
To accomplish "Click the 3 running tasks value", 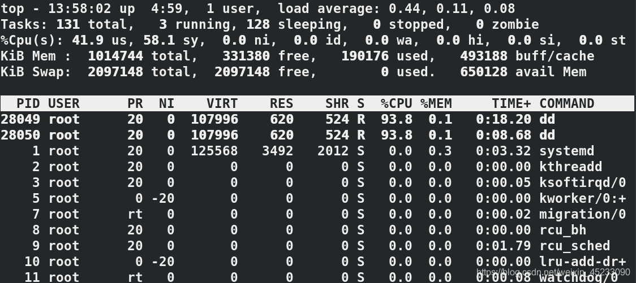I will click(162, 24).
